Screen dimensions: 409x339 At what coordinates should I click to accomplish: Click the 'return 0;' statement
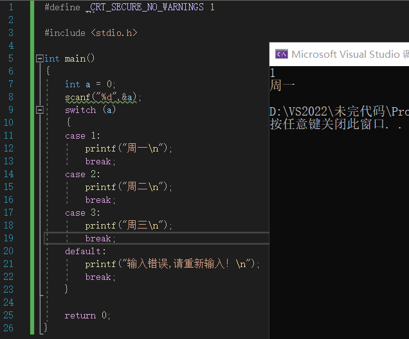(87, 316)
